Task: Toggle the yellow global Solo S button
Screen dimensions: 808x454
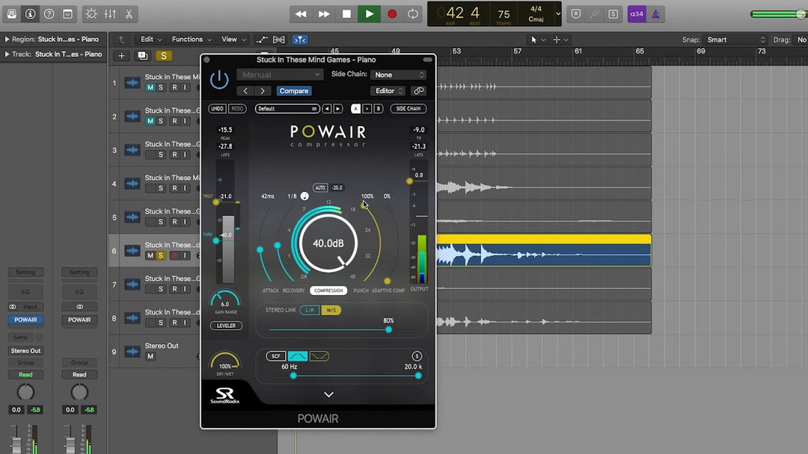Action: [164, 55]
